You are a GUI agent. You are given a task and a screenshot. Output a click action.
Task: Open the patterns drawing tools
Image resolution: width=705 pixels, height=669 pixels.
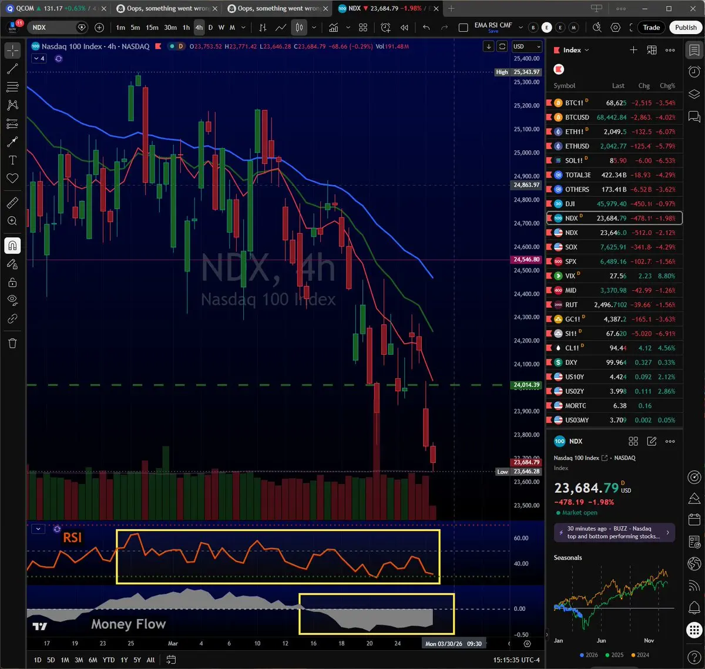12,105
